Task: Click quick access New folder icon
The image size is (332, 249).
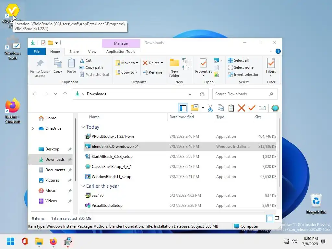Action: [50, 43]
